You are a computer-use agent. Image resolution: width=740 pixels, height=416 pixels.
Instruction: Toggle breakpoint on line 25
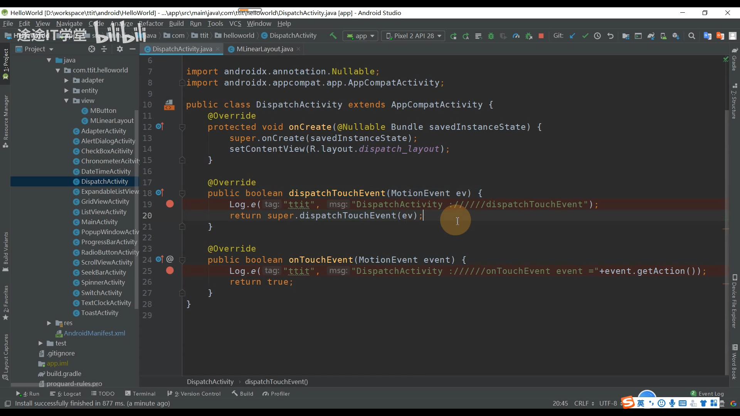(170, 271)
